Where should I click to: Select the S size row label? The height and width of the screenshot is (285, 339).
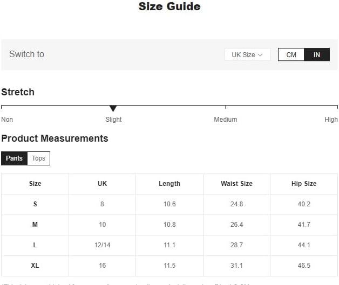pos(35,204)
